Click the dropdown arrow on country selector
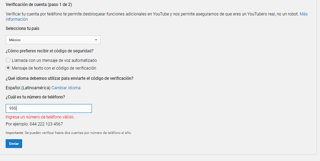 pyautogui.click(x=96, y=40)
